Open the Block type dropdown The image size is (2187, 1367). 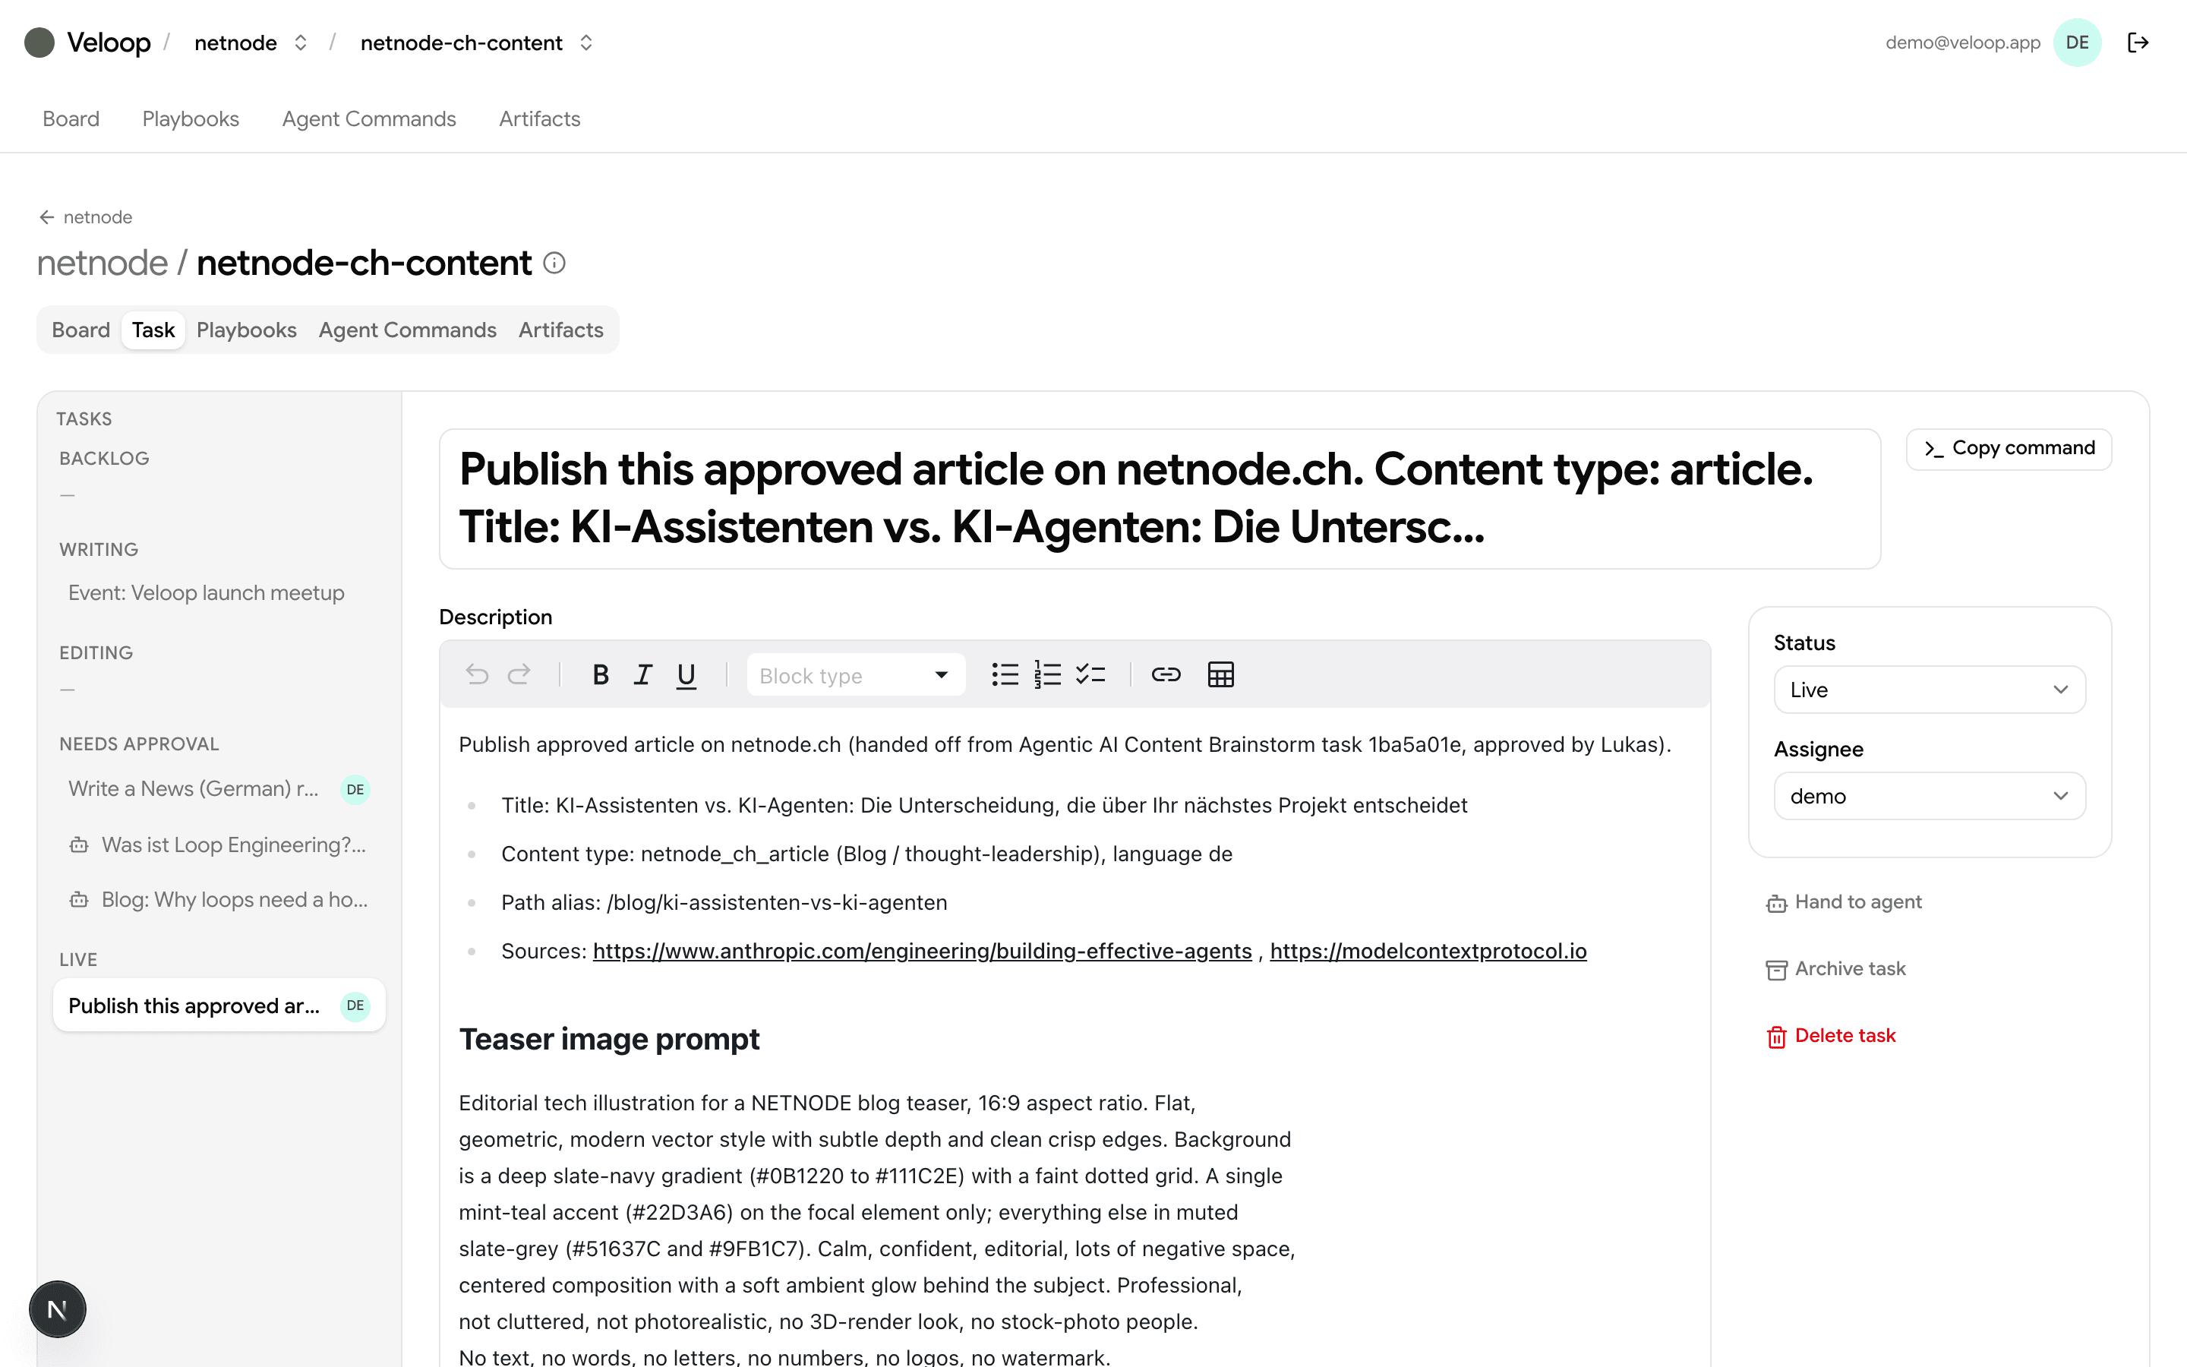(856, 675)
